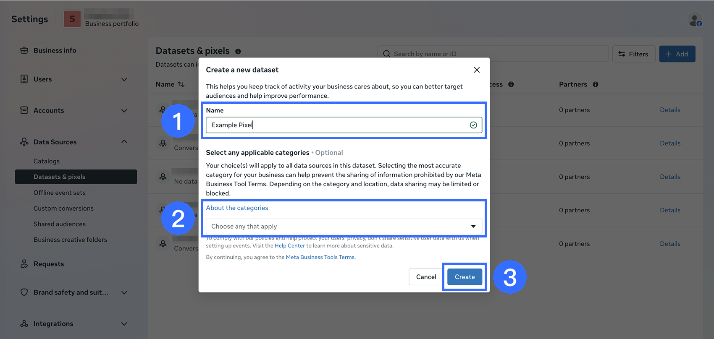The height and width of the screenshot is (339, 714).
Task: Click the Accounts sidebar icon
Action: [x=24, y=110]
